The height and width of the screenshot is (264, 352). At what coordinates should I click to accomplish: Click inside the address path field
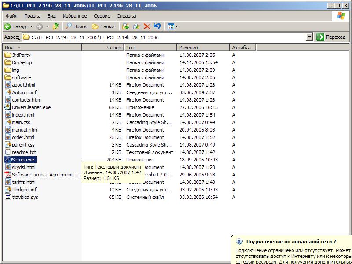pyautogui.click(x=164, y=37)
